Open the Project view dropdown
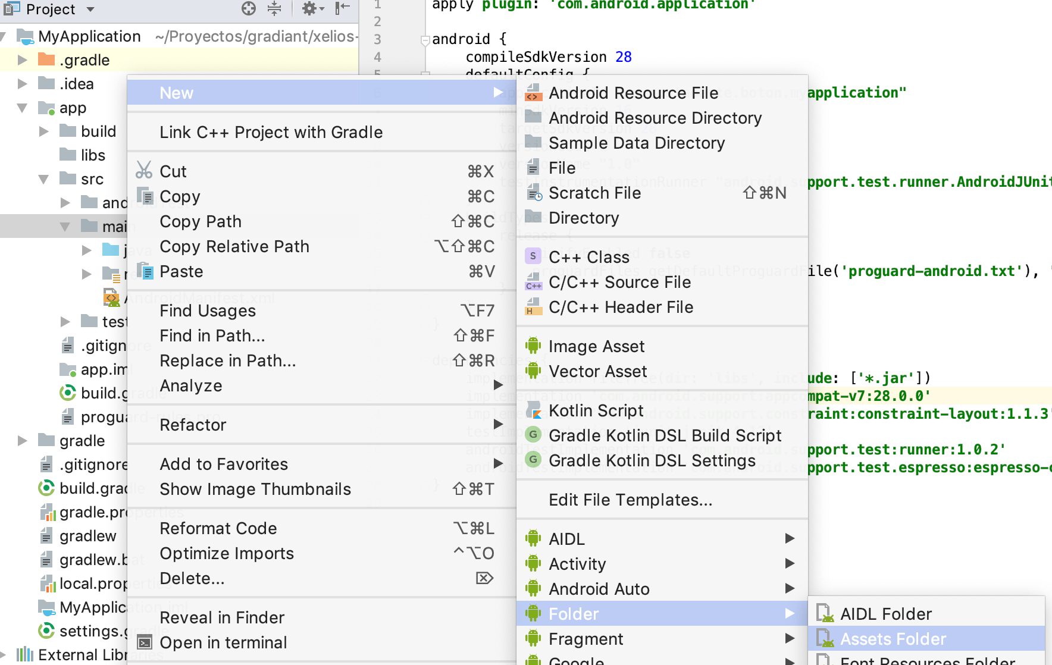This screenshot has height=665, width=1052. click(90, 10)
